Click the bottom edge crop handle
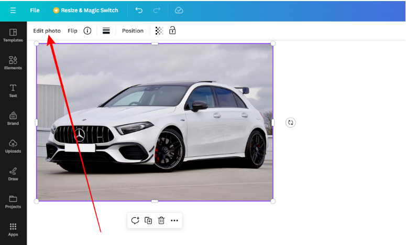 (155, 201)
